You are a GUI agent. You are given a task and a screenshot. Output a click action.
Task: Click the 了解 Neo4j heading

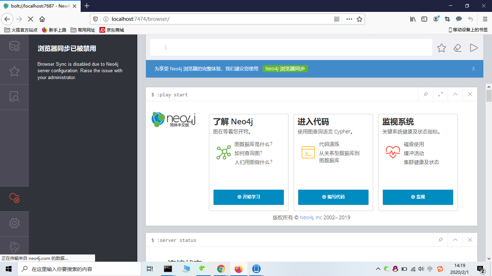pyautogui.click(x=233, y=121)
